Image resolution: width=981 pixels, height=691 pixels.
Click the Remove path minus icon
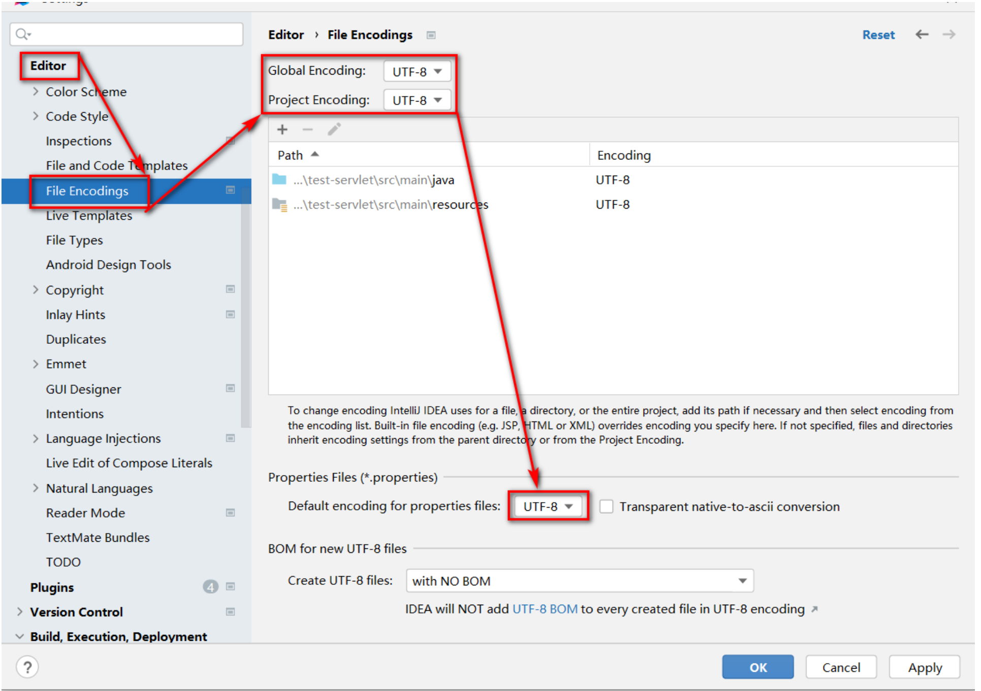coord(308,129)
